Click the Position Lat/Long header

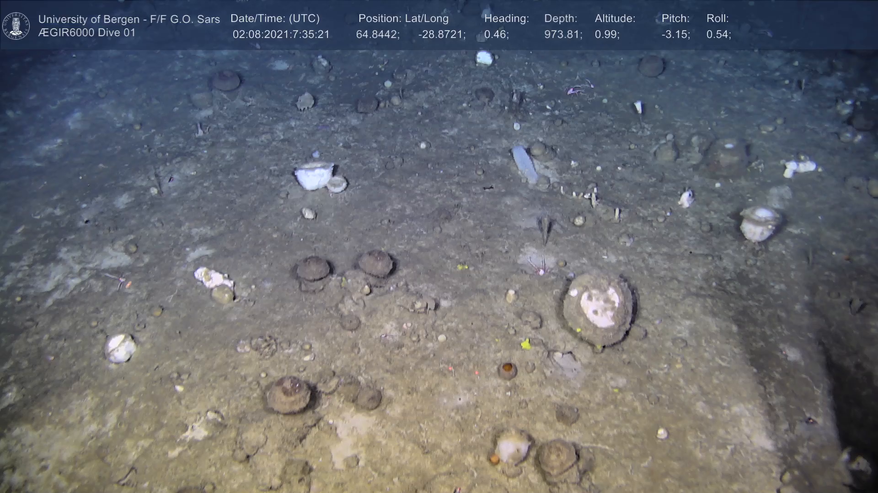click(403, 18)
